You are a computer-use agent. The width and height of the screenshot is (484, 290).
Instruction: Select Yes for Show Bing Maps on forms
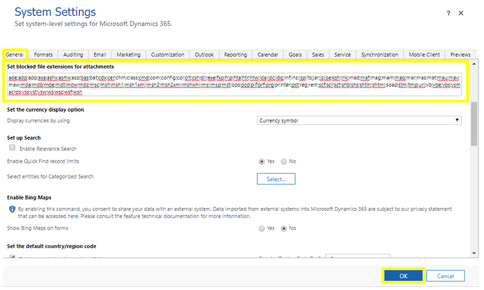click(x=262, y=229)
